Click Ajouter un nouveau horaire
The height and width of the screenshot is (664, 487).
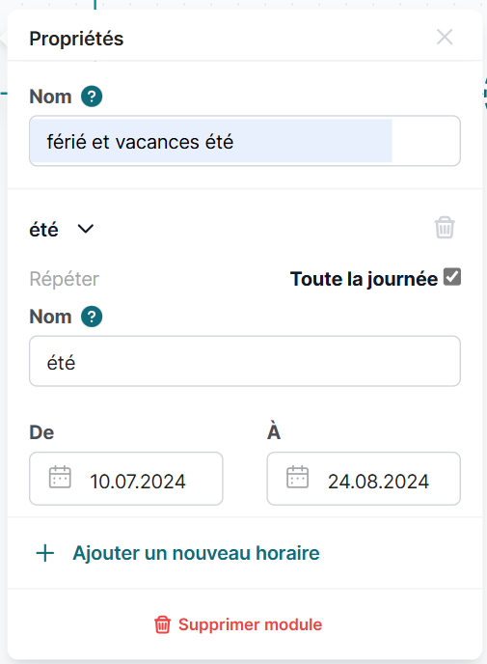pos(196,553)
